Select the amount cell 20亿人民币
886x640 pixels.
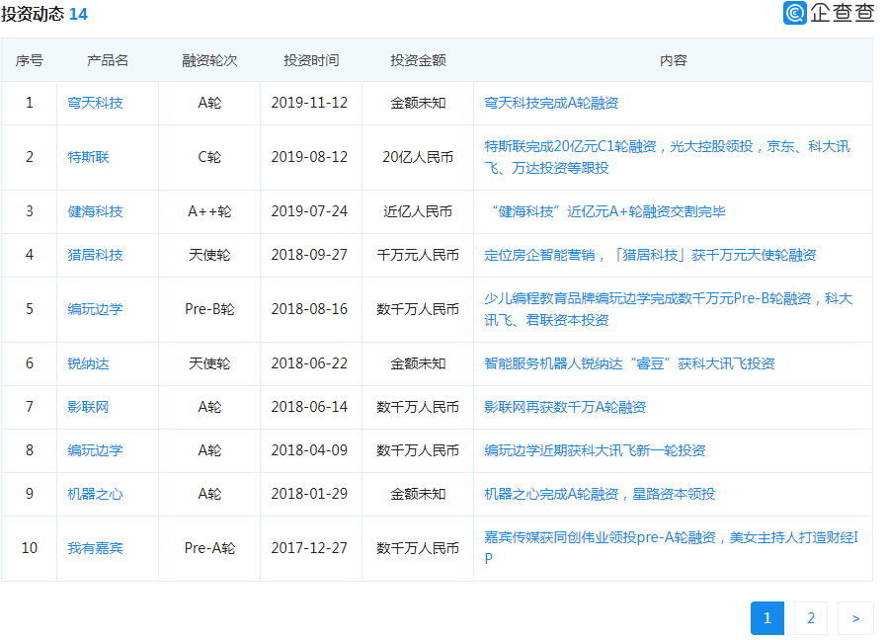click(x=418, y=157)
